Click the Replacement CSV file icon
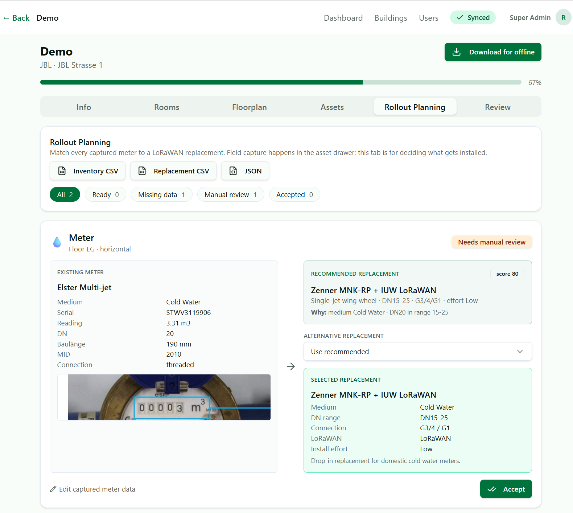The image size is (573, 513). click(142, 171)
